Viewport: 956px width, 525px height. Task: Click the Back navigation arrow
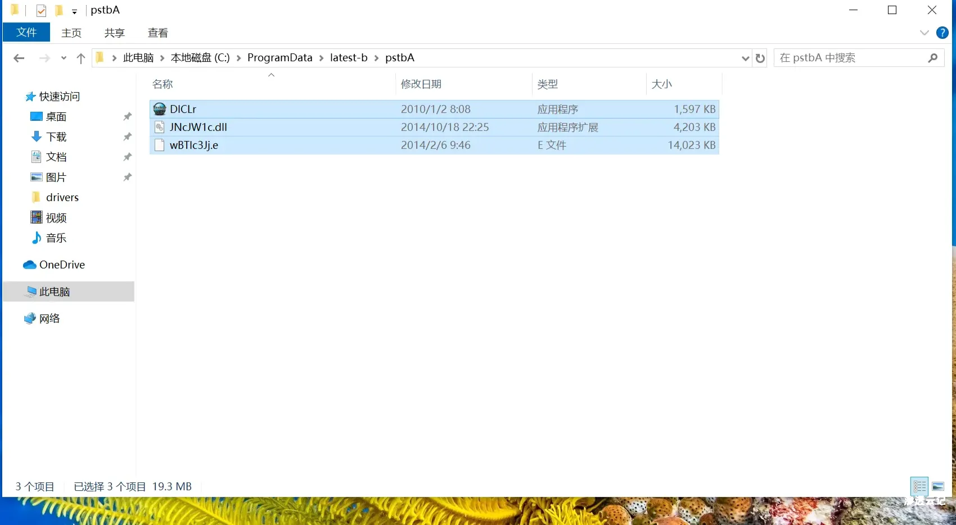(x=19, y=58)
